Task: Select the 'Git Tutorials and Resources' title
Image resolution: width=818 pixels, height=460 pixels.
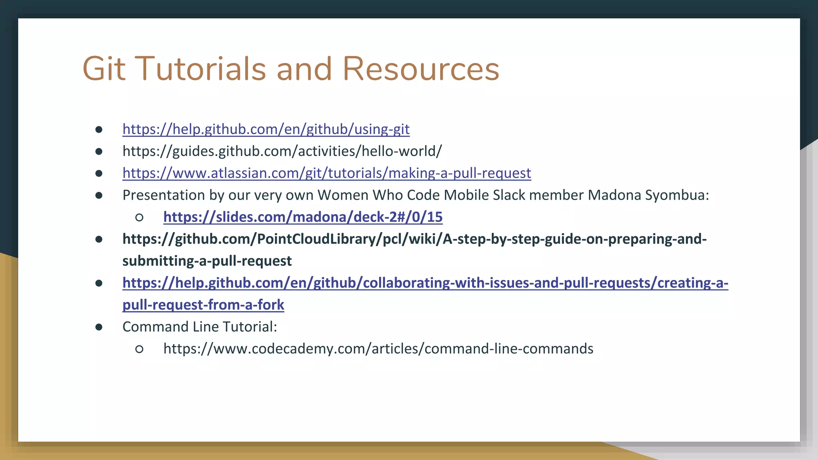Action: (x=291, y=69)
